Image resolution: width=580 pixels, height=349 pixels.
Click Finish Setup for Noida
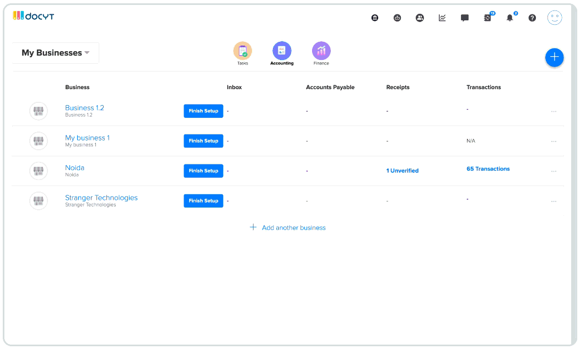pyautogui.click(x=203, y=171)
